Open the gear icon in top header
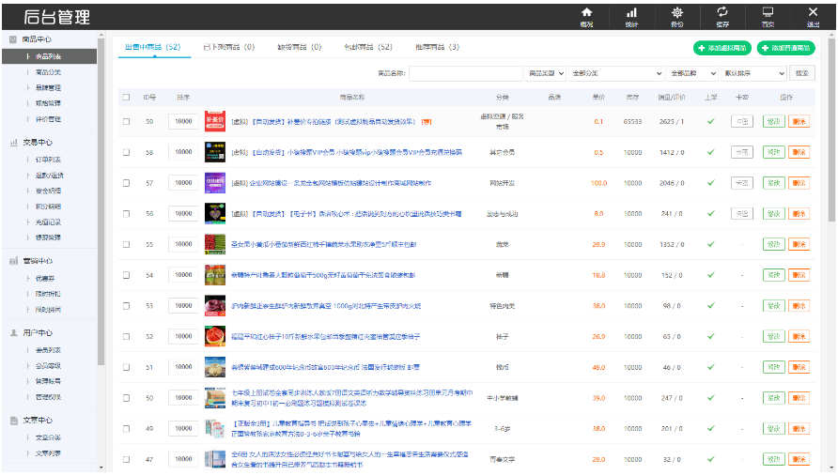Viewport: 838px width, 475px height. [677, 12]
